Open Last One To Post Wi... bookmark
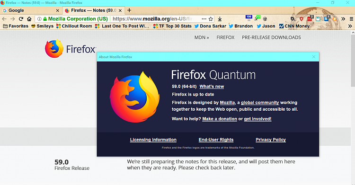Viewport: 355px width, 185px height. point(122,26)
